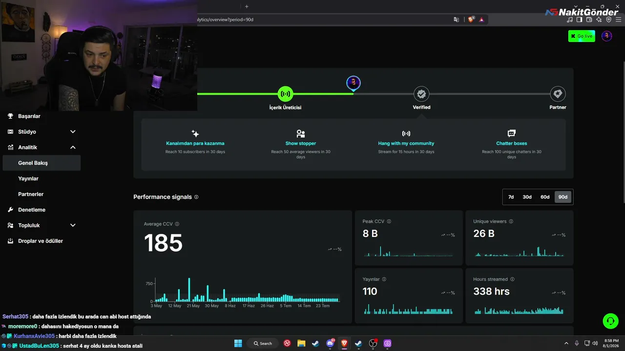Viewport: 625px width, 351px height.
Task: Open Başarılar trophy icon in sidebar
Action: [x=10, y=116]
